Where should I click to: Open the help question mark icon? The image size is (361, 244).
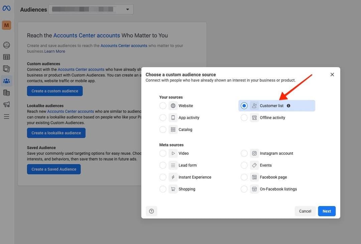(x=151, y=211)
